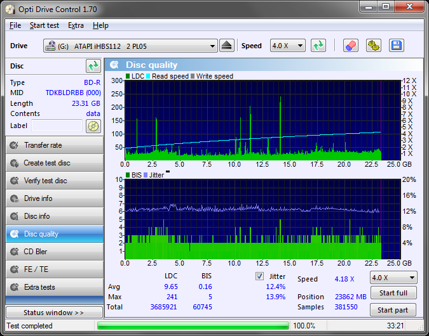
Task: Click the Extra tests icon
Action: click(x=14, y=287)
